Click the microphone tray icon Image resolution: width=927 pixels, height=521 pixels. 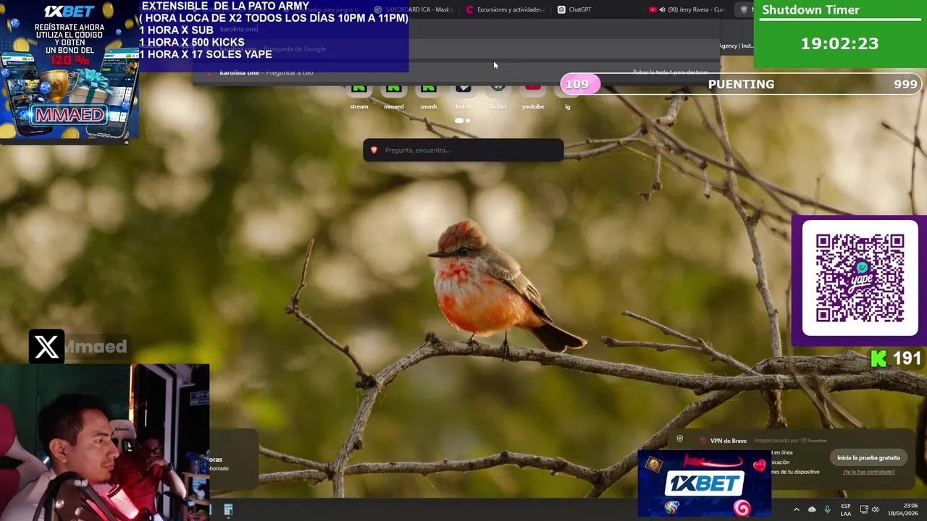[x=827, y=509]
